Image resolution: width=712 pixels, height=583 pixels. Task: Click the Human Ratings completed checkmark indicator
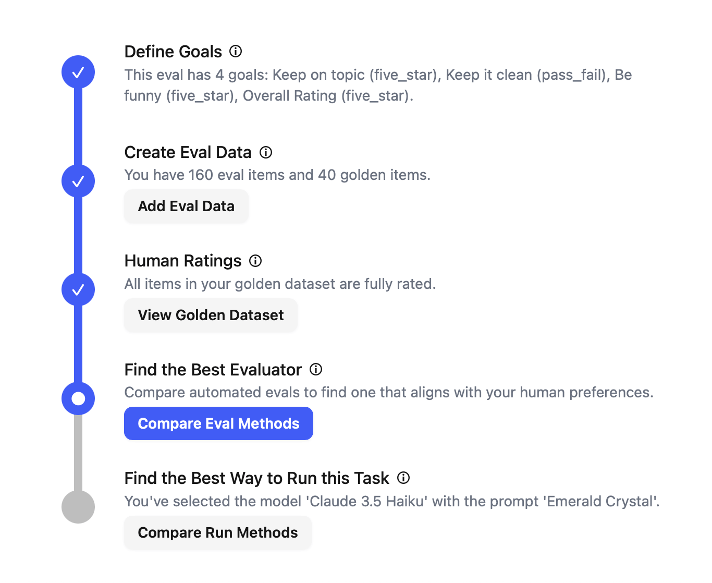(x=78, y=289)
